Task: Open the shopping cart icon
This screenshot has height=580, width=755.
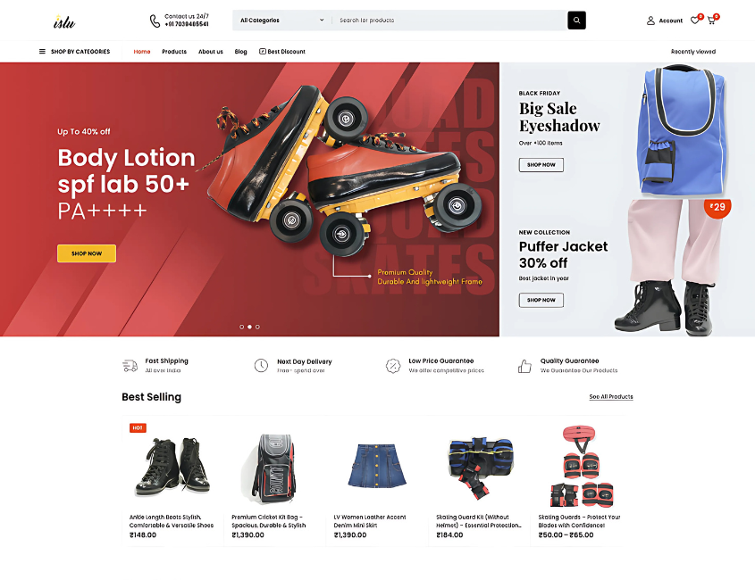Action: 711,21
